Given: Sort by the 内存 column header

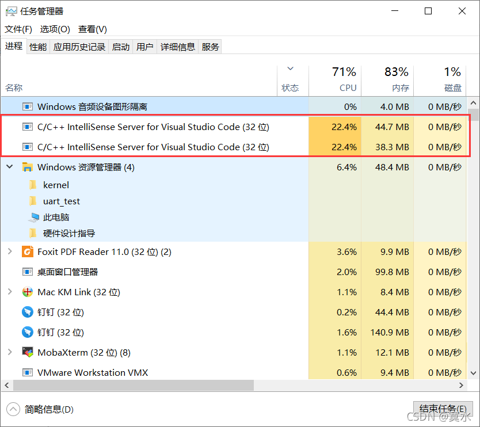Looking at the screenshot, I should 387,81.
